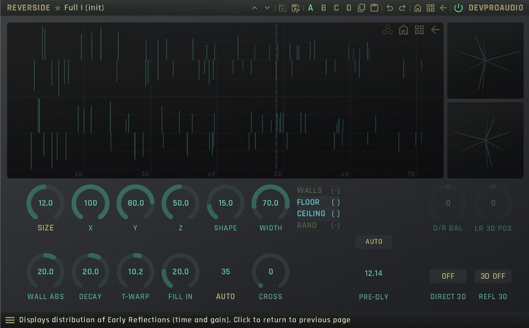Go to previous preset with up chevron
Viewport: 529px width, 328px height.
click(x=255, y=8)
